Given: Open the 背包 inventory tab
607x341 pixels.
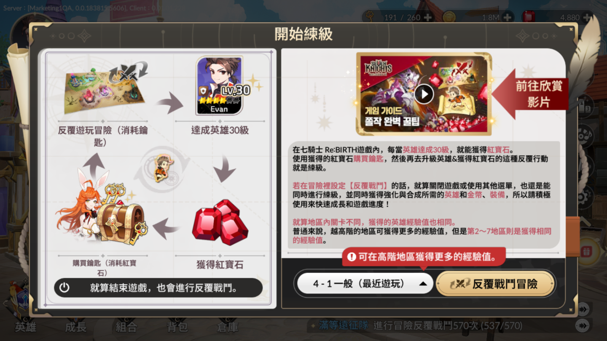Looking at the screenshot, I should click(x=177, y=327).
